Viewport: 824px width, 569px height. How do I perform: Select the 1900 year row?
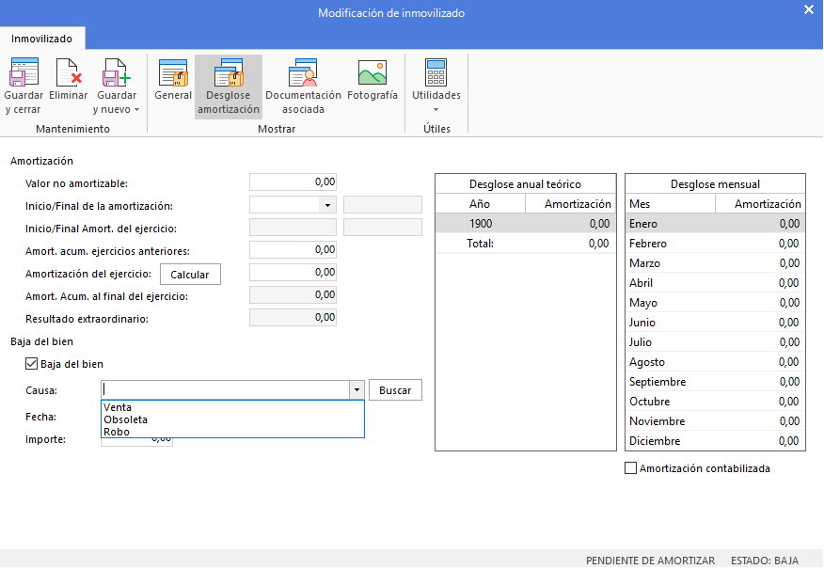[x=526, y=223]
